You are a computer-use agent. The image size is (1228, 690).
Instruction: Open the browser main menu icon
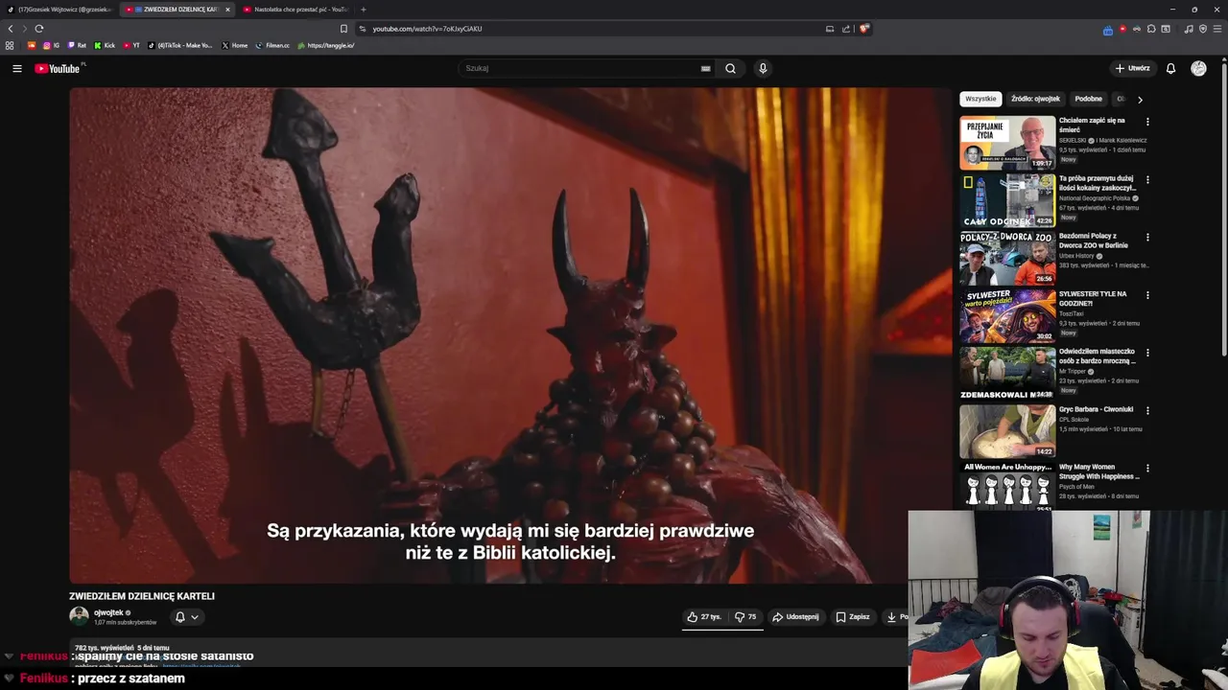click(x=1216, y=29)
